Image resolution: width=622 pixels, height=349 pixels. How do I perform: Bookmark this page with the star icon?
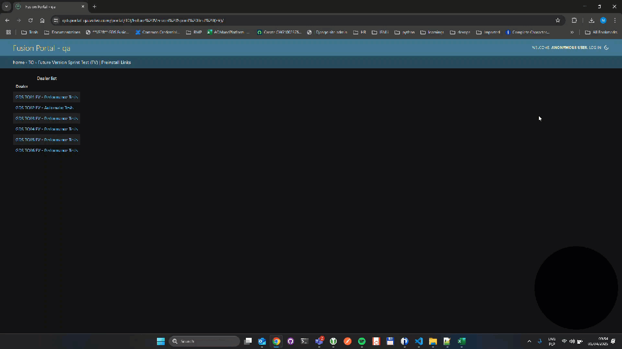[x=558, y=20]
